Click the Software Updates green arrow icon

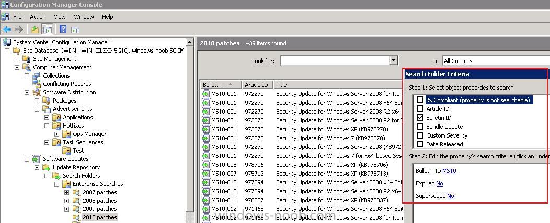pos(37,159)
